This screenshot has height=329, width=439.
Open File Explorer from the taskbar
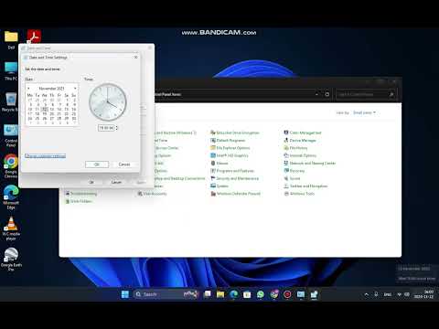220,294
